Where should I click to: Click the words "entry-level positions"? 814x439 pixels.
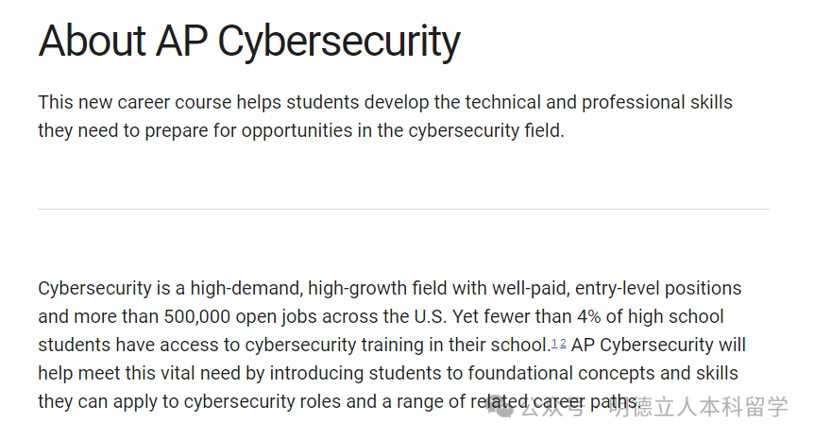658,288
